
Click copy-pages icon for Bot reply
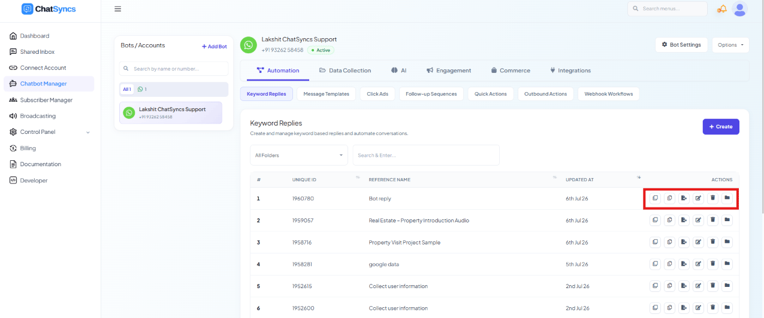coord(669,198)
